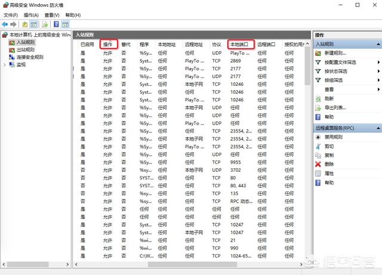Screen dimensions: 382x275
Task: Click the vertical scrollbar thumb of the rules list
Action: tap(307, 66)
